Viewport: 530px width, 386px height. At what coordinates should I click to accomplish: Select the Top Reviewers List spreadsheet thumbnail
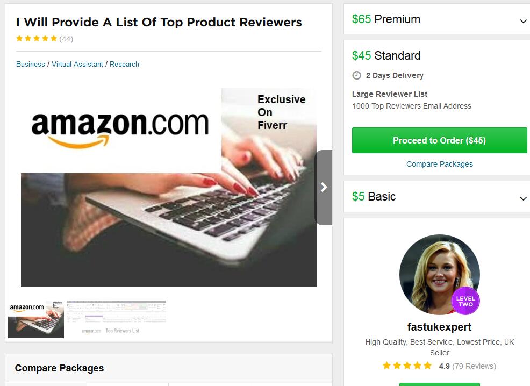(x=116, y=318)
